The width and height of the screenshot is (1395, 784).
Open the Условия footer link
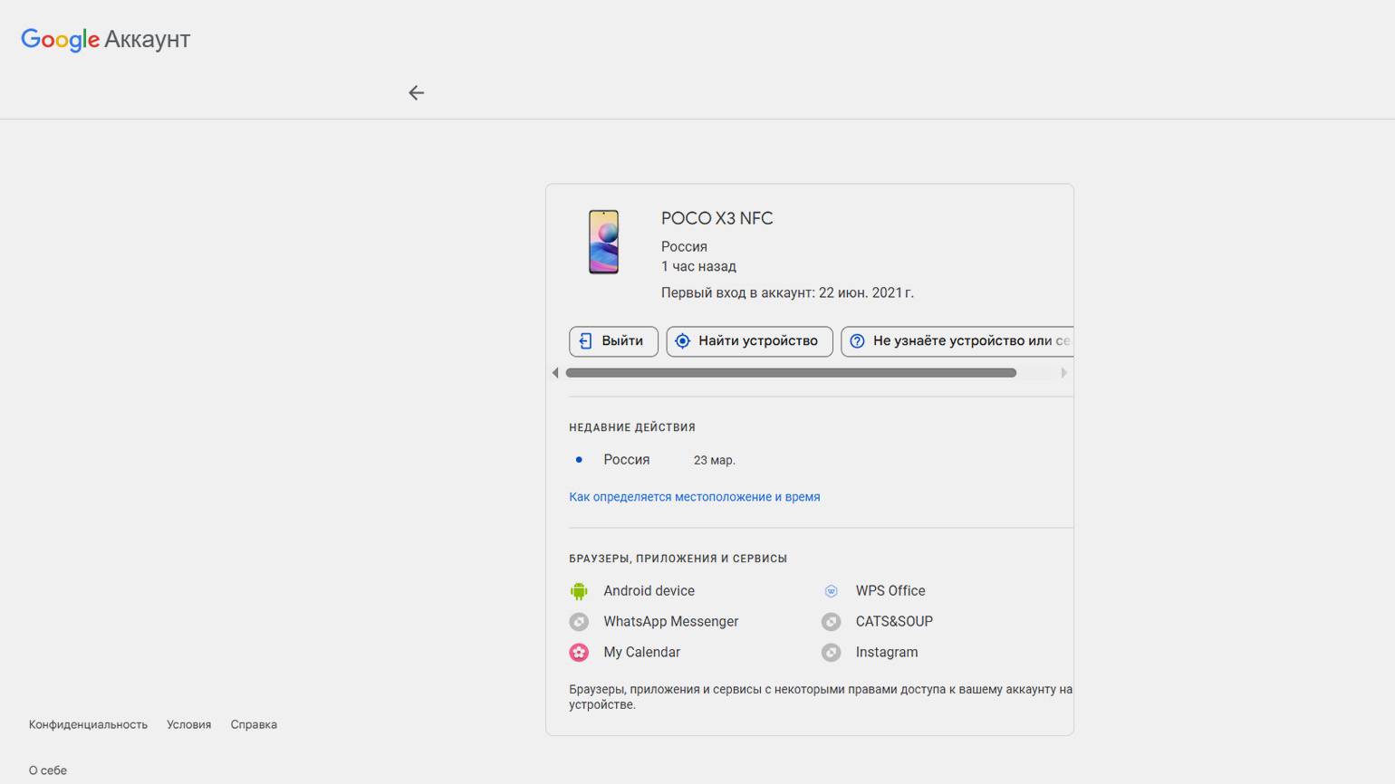point(188,725)
